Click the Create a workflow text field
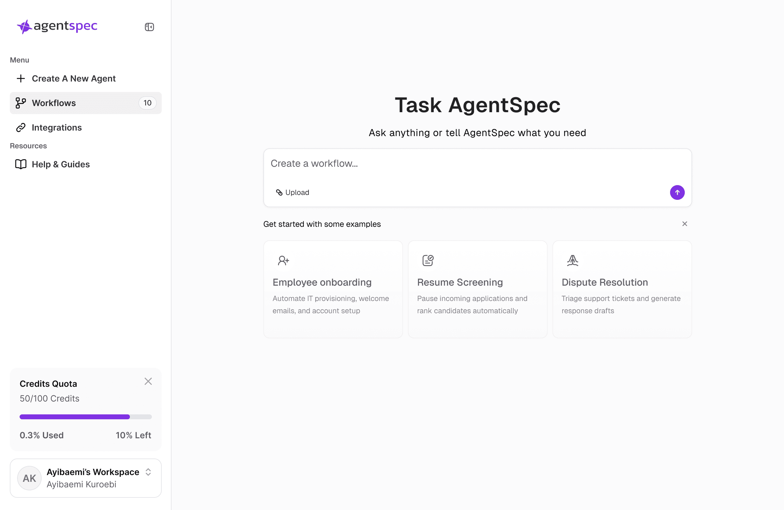Screen dimensions: 784x510 pos(461,164)
